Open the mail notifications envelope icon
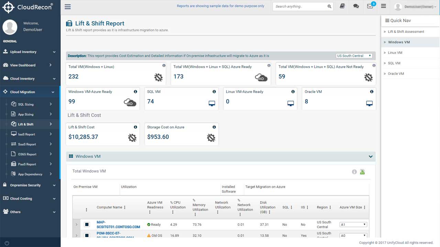This screenshot has height=247, width=440. [370, 6]
